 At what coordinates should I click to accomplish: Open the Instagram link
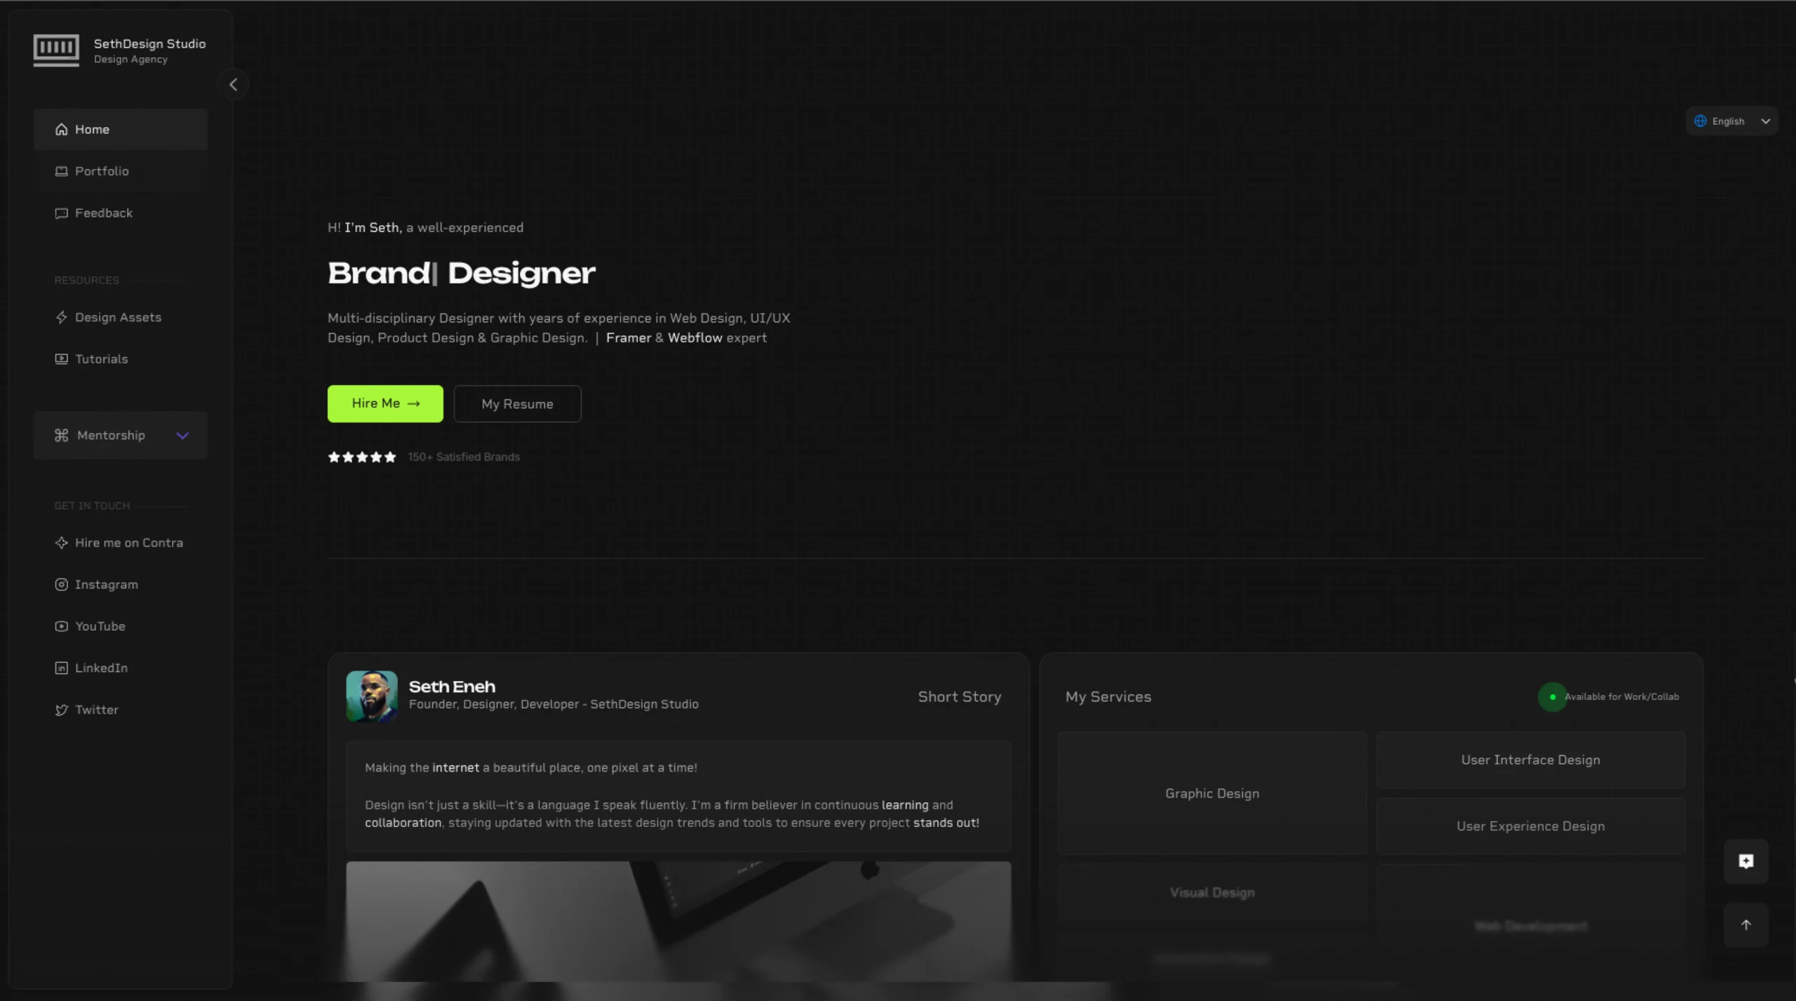coord(121,585)
